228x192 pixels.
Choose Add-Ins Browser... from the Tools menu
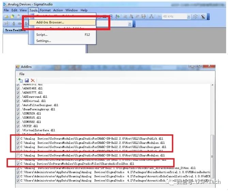coord(62,23)
